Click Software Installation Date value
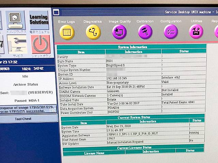218x163 pixels. 126,87
